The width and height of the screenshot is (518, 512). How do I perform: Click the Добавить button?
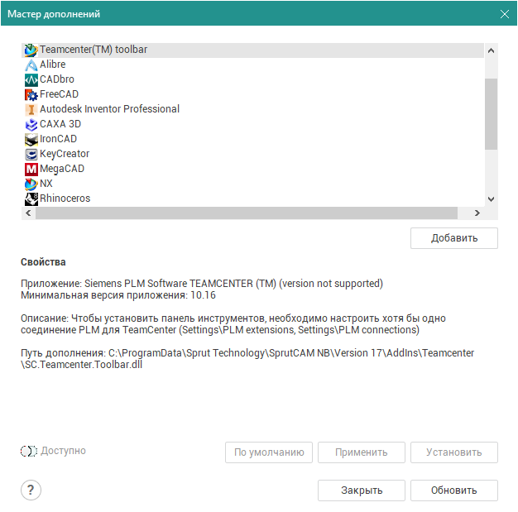click(454, 238)
